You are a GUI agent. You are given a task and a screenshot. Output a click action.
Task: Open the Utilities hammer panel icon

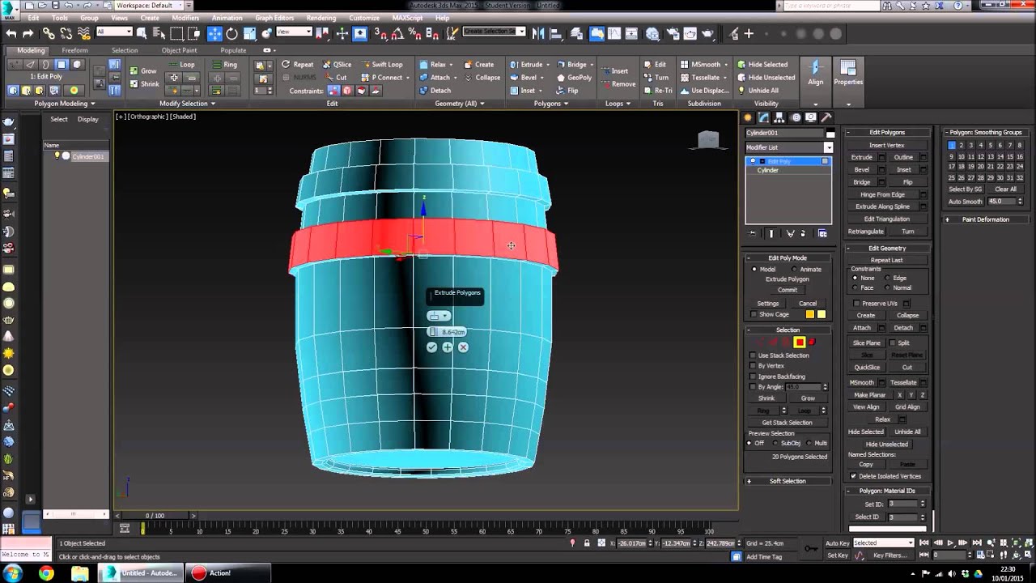826,117
